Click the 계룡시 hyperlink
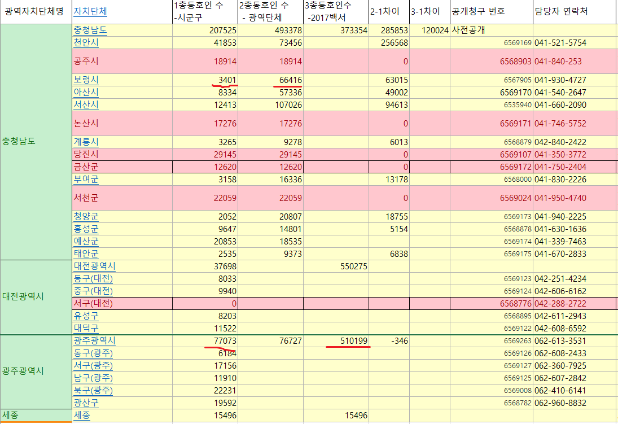This screenshot has width=618, height=424. coord(86,142)
